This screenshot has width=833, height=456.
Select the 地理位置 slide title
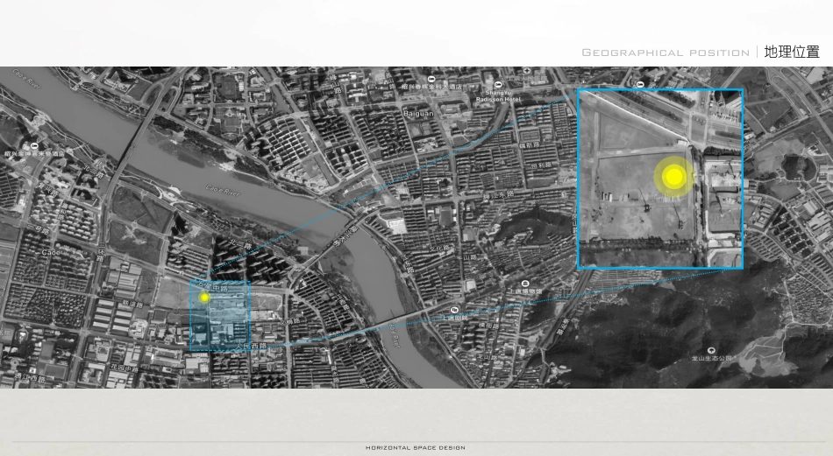(x=791, y=52)
